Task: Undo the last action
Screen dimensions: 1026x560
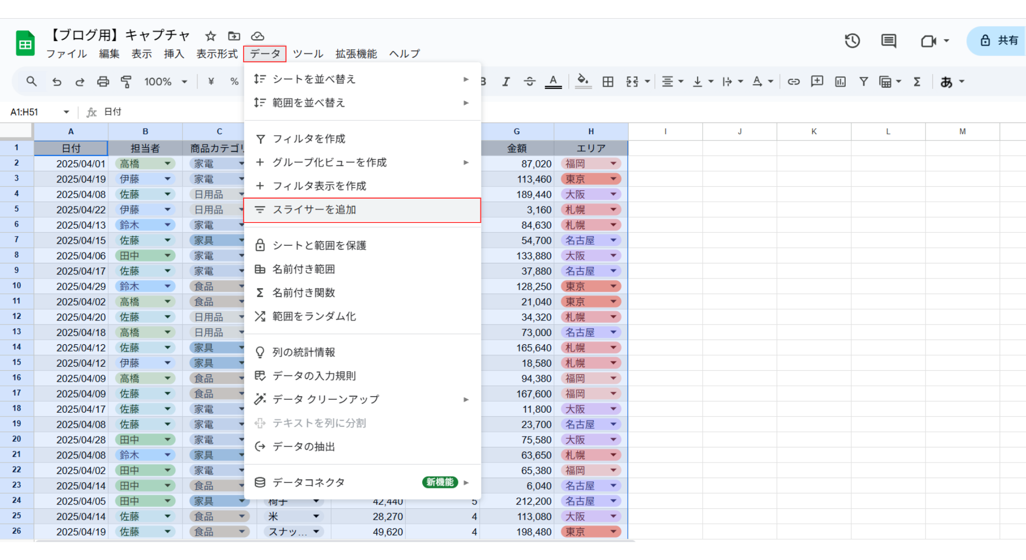Action: tap(56, 81)
